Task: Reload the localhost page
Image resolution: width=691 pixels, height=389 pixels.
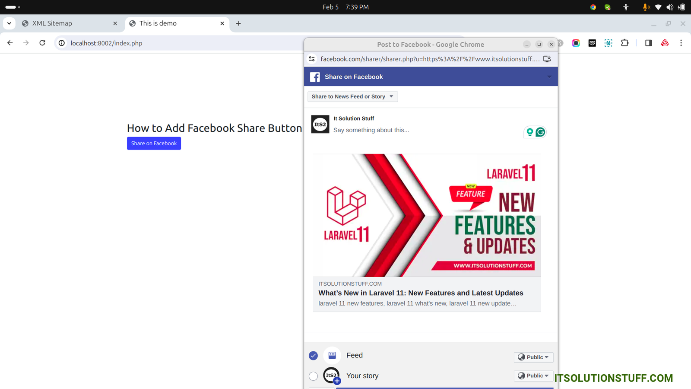Action: point(42,43)
